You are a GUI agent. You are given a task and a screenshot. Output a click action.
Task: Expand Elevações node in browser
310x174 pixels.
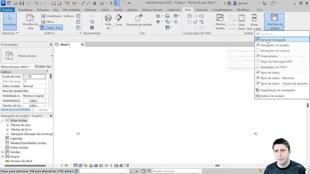coord(7,134)
